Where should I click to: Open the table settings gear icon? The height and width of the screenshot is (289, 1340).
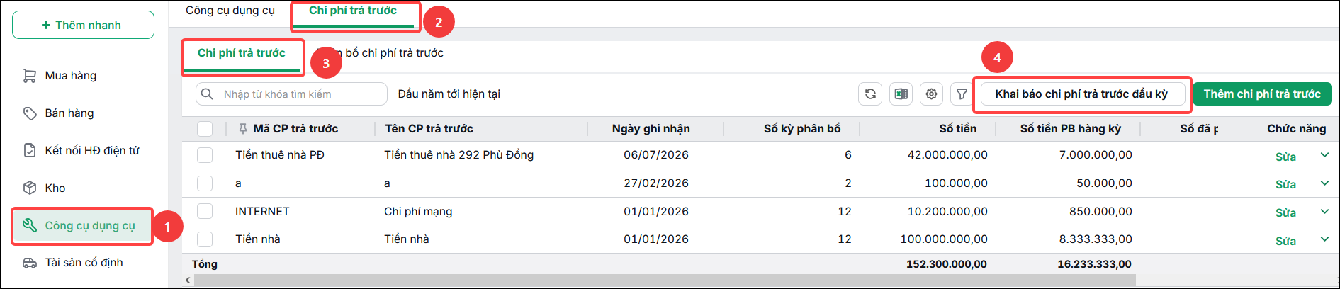pyautogui.click(x=931, y=93)
